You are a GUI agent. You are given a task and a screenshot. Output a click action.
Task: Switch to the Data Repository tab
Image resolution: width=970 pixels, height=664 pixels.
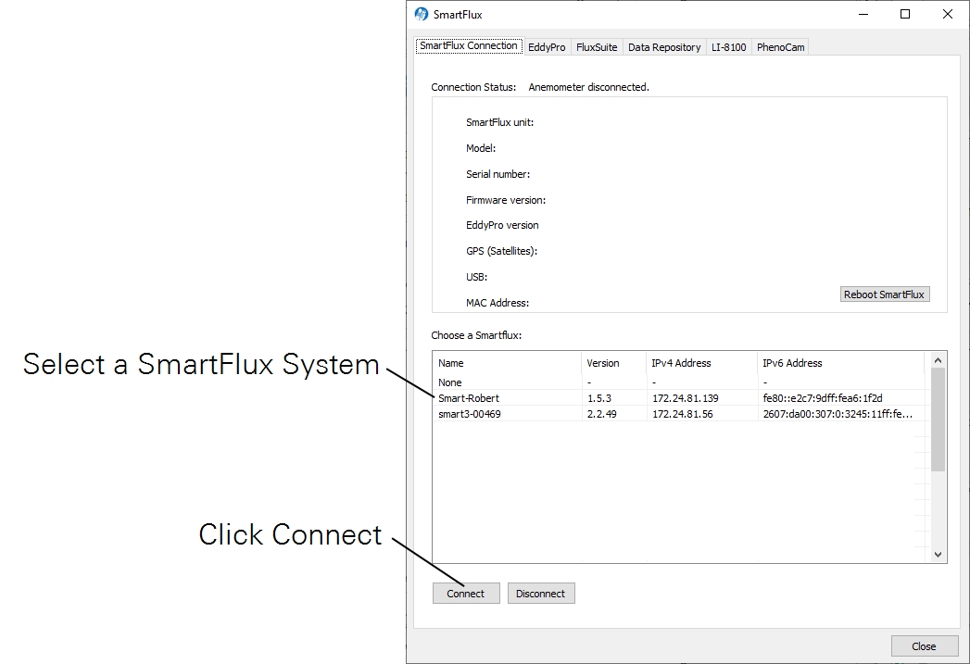click(664, 47)
